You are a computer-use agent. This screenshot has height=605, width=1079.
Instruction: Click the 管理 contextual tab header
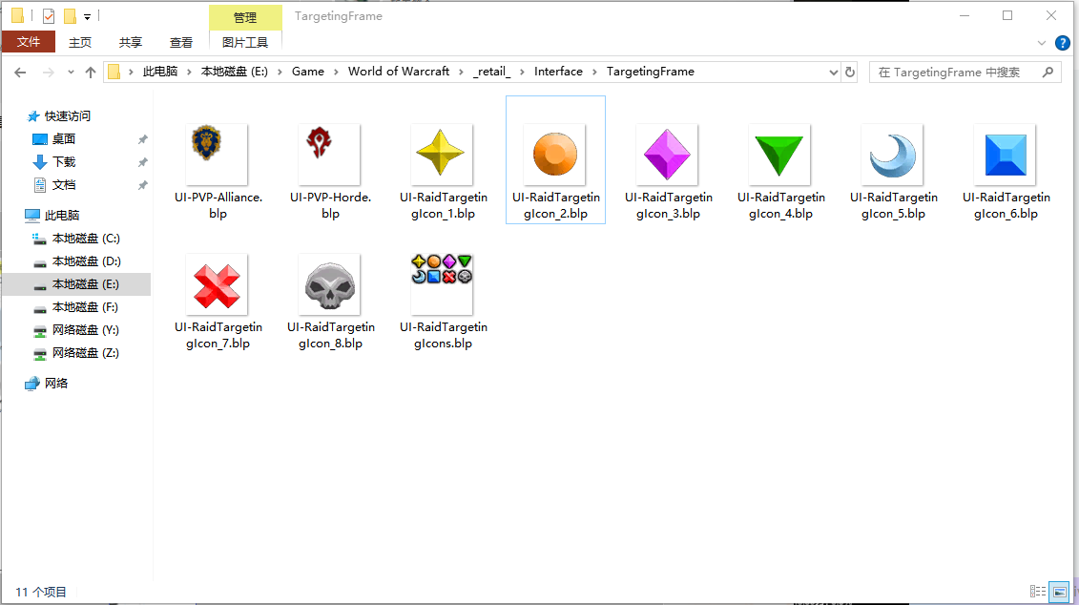pos(245,18)
